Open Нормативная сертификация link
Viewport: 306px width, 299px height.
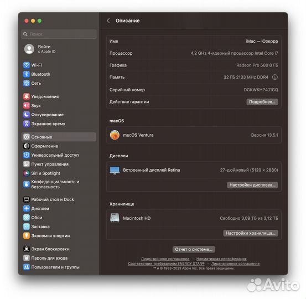tap(221, 259)
